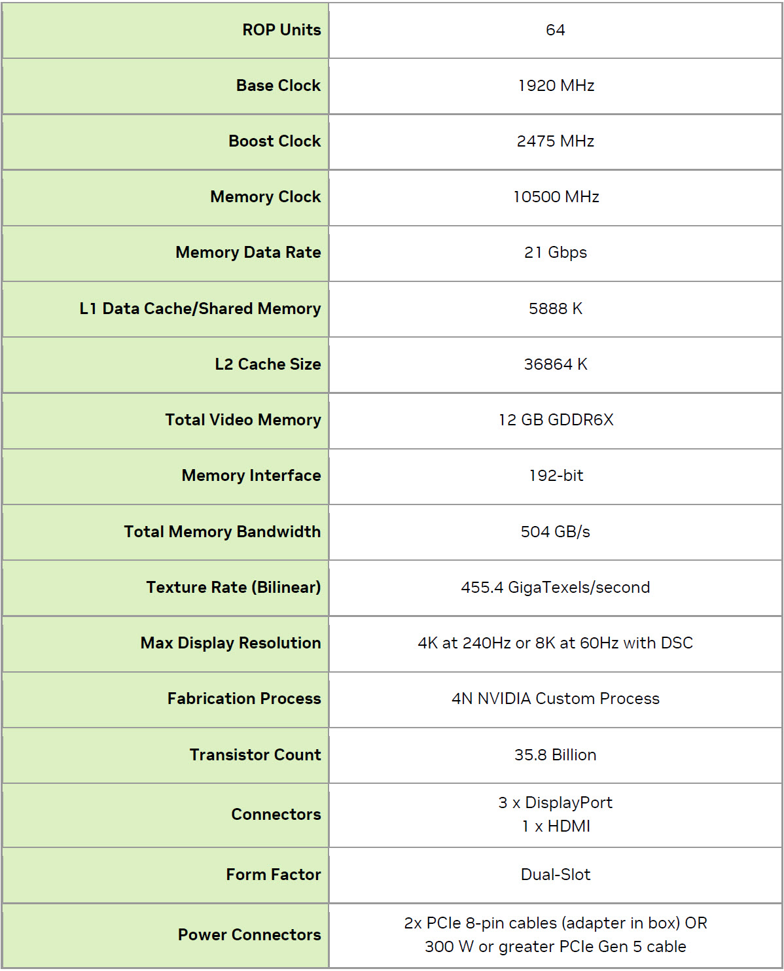Screen dimensions: 784x971
Task: Select the 10500 MHz value cell
Action: tap(556, 197)
